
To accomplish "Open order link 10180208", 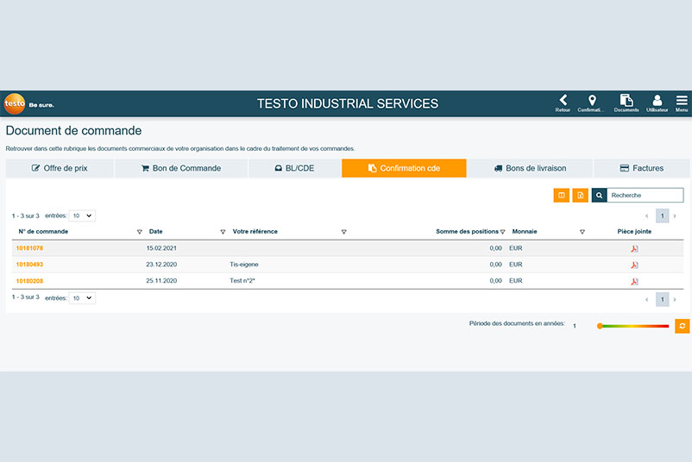I will pos(29,281).
